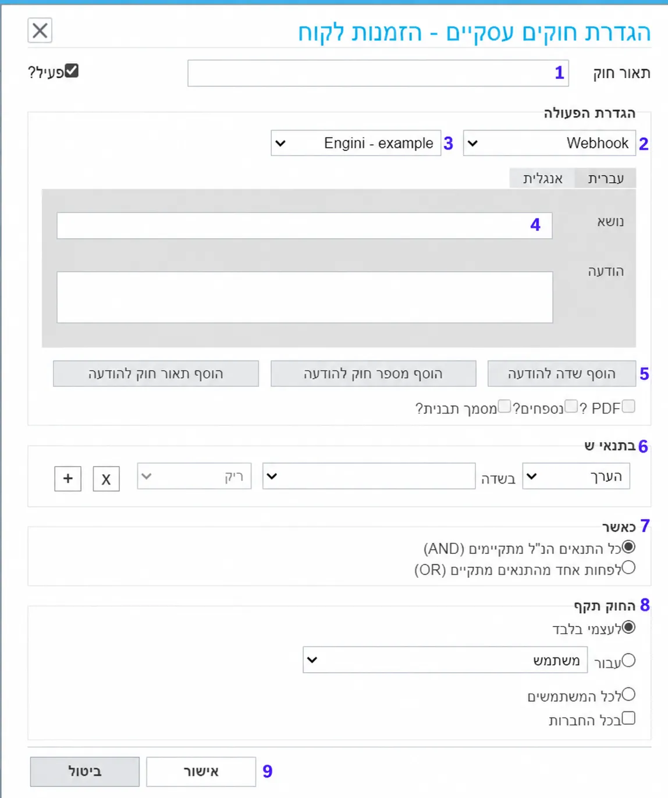Switch to the עברית language tab
This screenshot has height=798, width=668.
(x=605, y=178)
